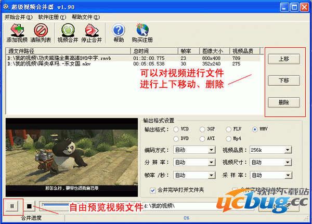This screenshot has height=224, width=312.
Task: Open the 开始合并 menu
Action: click(x=18, y=17)
